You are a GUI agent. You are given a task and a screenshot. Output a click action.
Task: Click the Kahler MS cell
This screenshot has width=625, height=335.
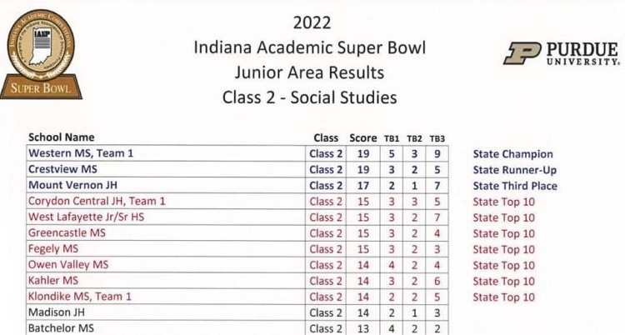pyautogui.click(x=52, y=281)
